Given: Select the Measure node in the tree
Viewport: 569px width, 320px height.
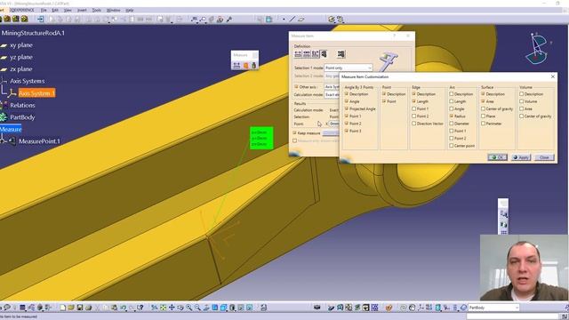Looking at the screenshot, I should click(11, 129).
